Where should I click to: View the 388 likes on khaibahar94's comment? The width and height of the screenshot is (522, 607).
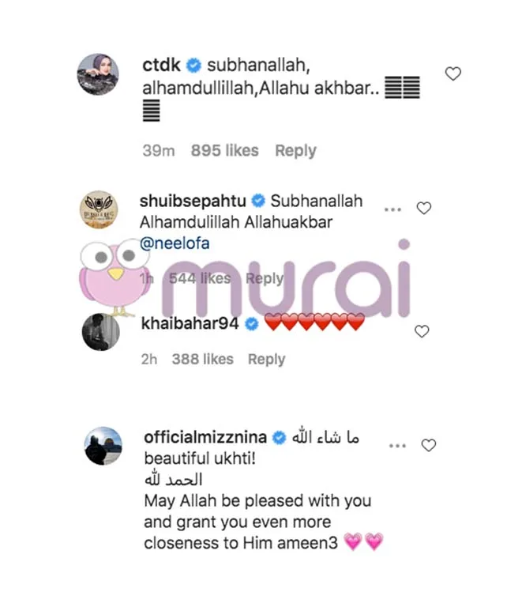(203, 360)
